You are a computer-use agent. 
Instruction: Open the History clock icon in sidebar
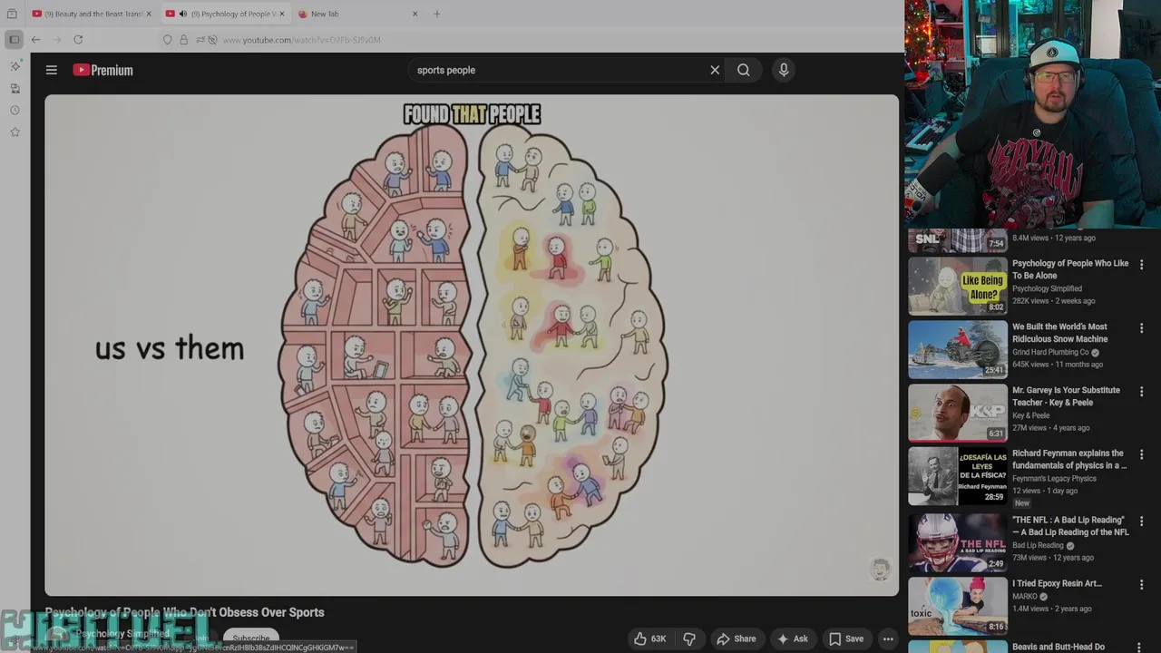(15, 110)
